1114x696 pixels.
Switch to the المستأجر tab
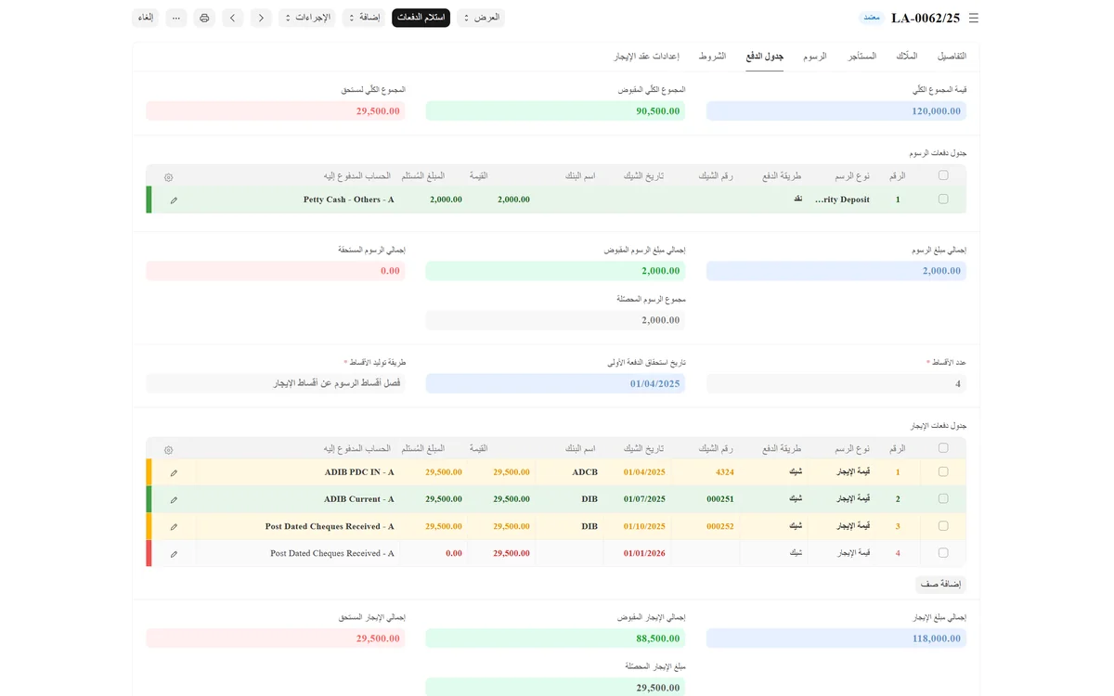tap(861, 57)
